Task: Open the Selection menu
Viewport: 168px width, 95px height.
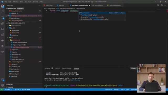Action: [x=15, y=2]
